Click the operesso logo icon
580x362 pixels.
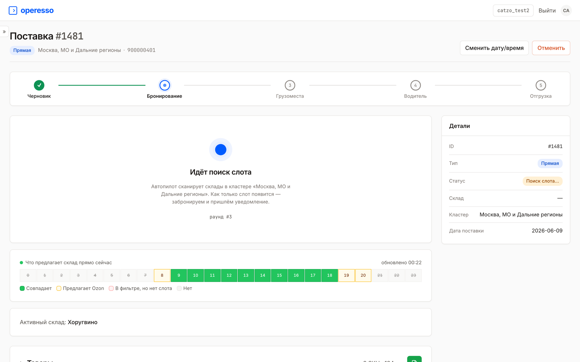pos(13,10)
